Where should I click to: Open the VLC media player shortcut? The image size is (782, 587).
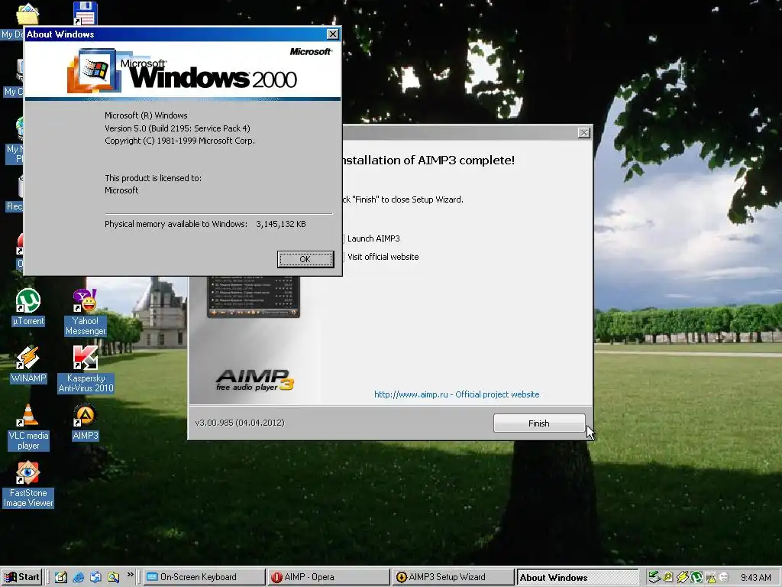28,427
